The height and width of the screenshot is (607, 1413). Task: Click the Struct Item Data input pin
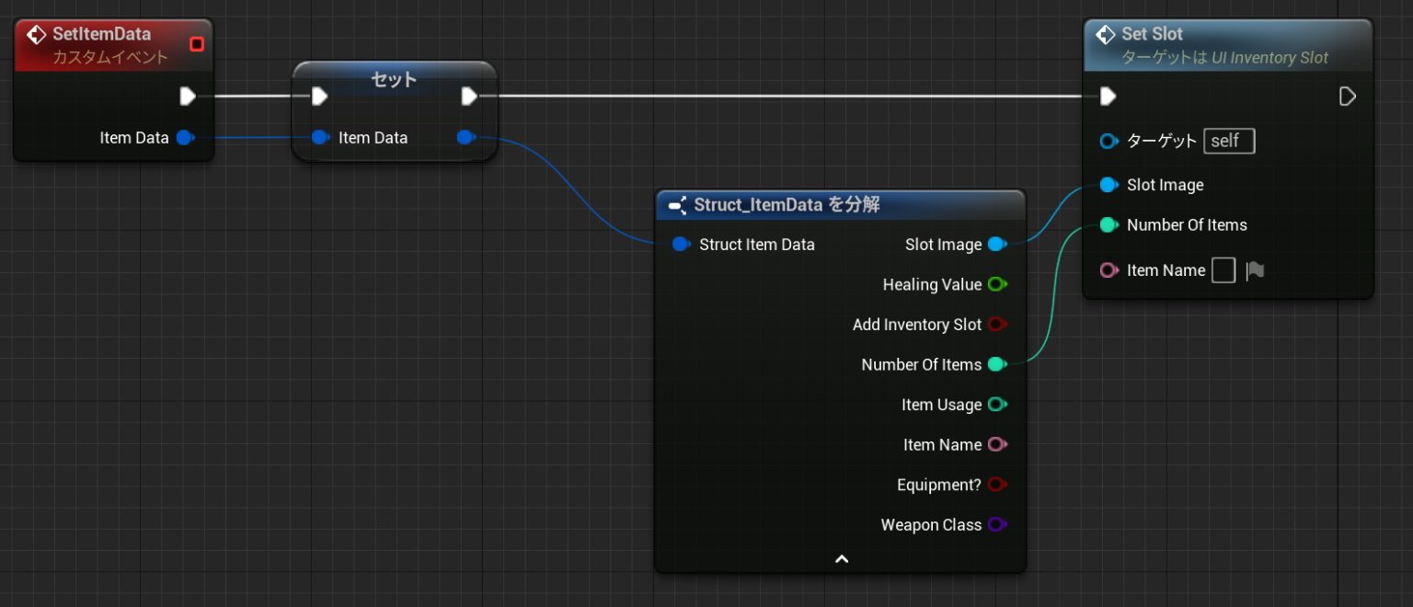point(681,245)
